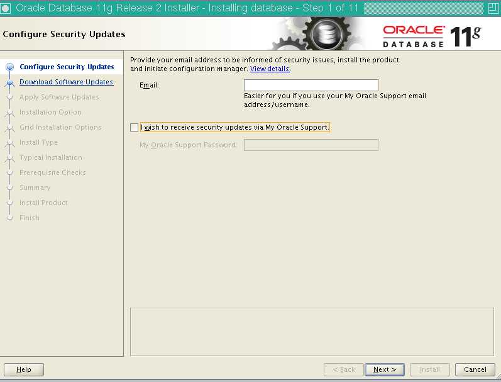Click the Oracle installer title bar window icon
The height and width of the screenshot is (382, 501).
click(x=6, y=8)
